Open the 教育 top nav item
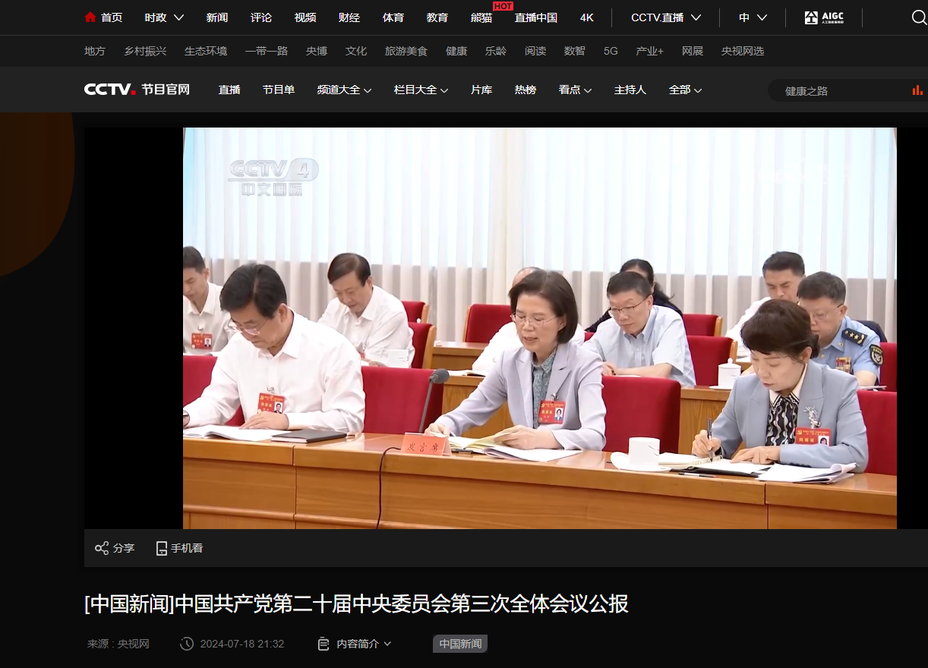 coord(437,17)
